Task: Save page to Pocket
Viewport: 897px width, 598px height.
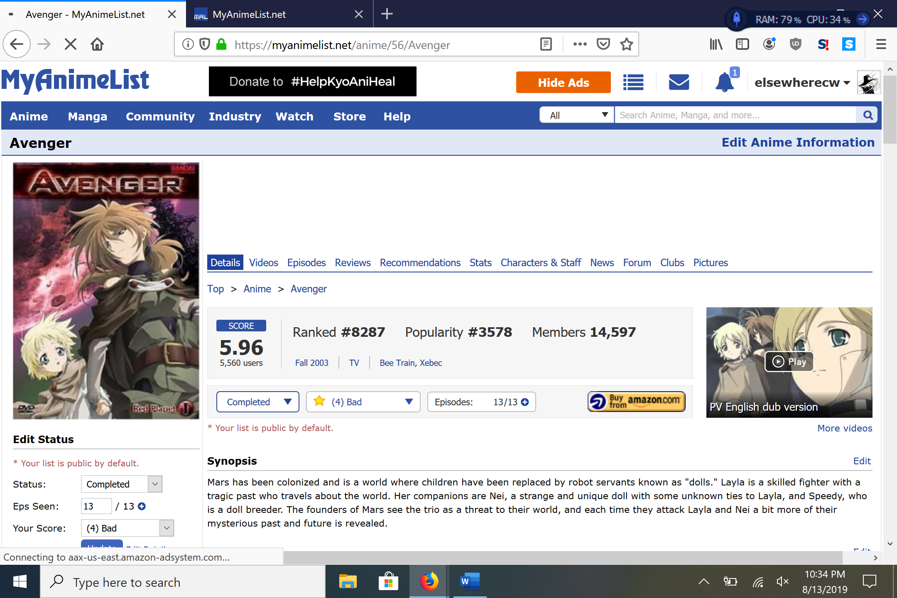Action: (x=603, y=44)
